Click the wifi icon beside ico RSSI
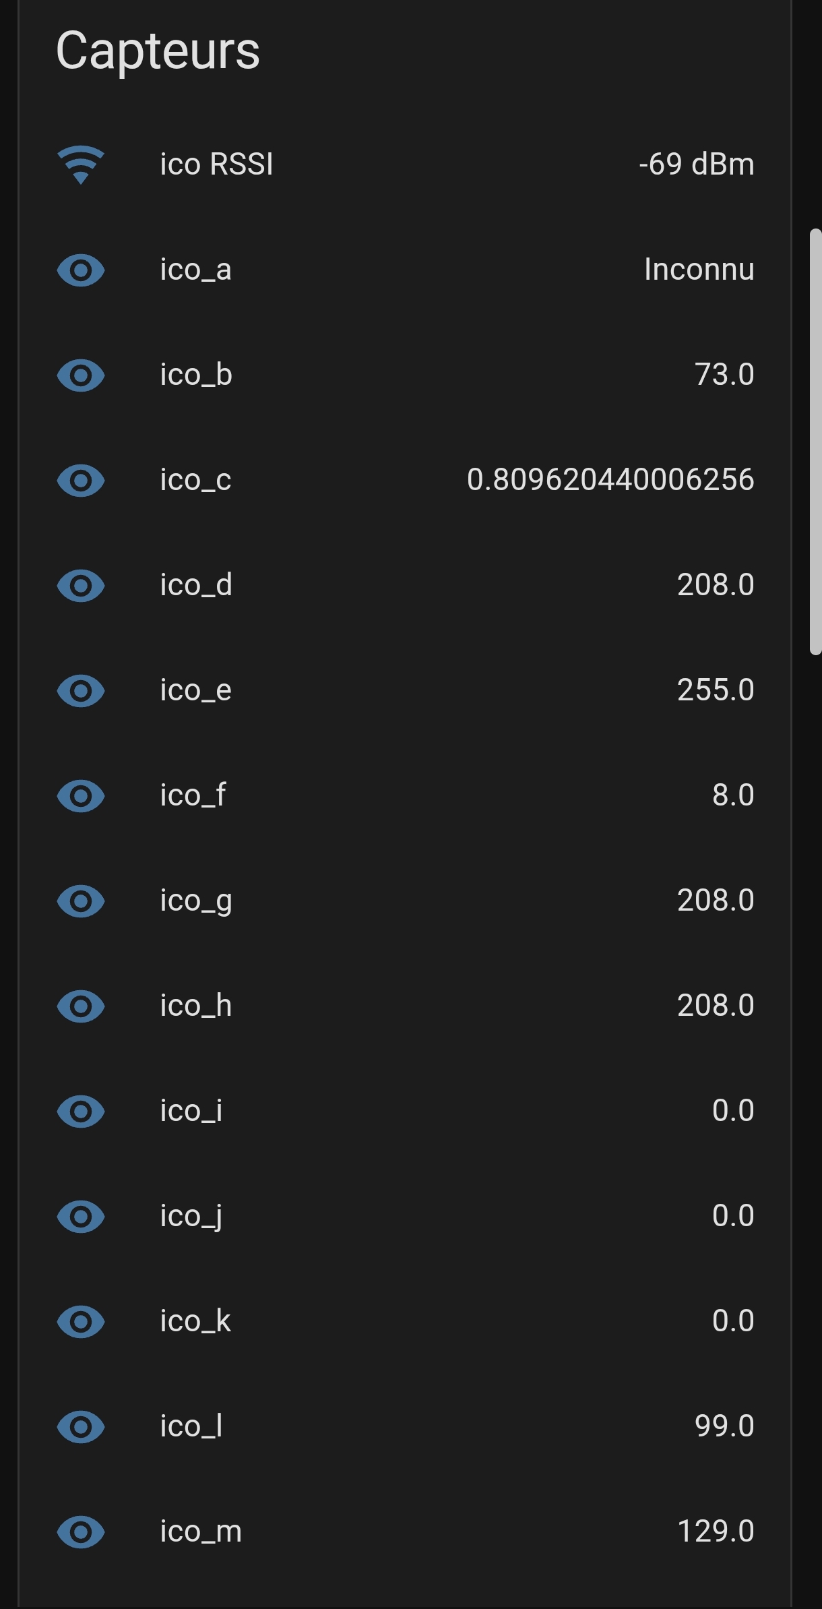822x1609 pixels. (81, 164)
